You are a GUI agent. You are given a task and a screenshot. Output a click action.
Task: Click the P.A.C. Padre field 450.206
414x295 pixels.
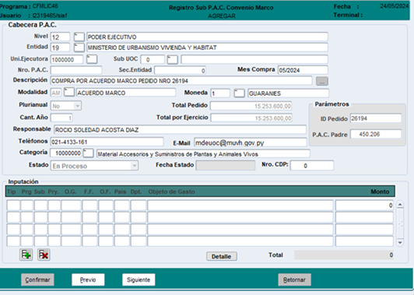pyautogui.click(x=376, y=134)
